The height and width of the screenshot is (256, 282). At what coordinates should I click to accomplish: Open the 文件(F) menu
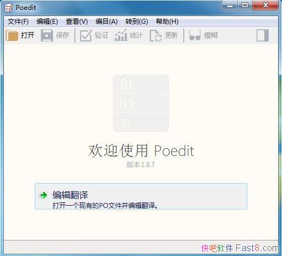coord(18,22)
